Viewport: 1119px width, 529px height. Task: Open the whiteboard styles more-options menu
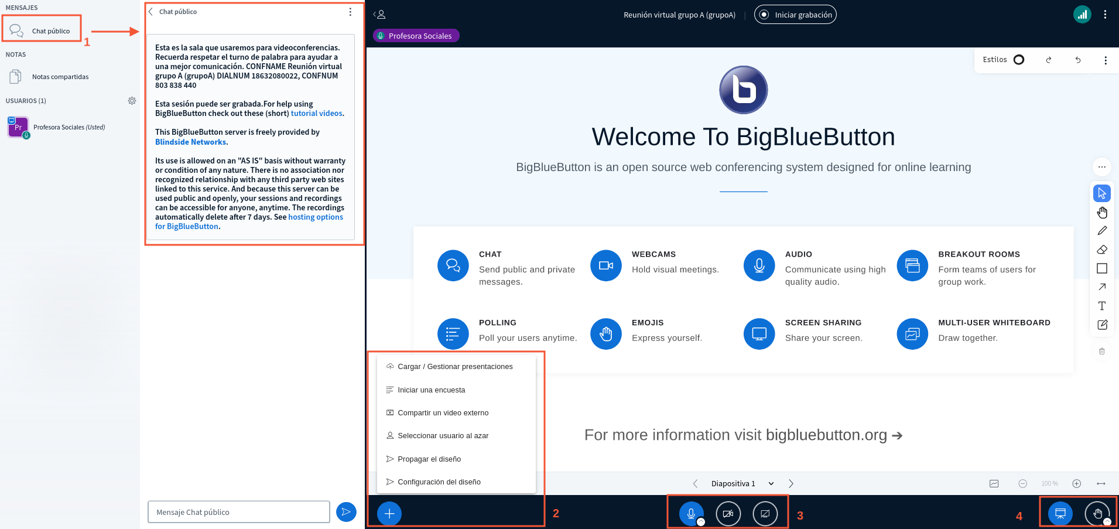pyautogui.click(x=1106, y=60)
